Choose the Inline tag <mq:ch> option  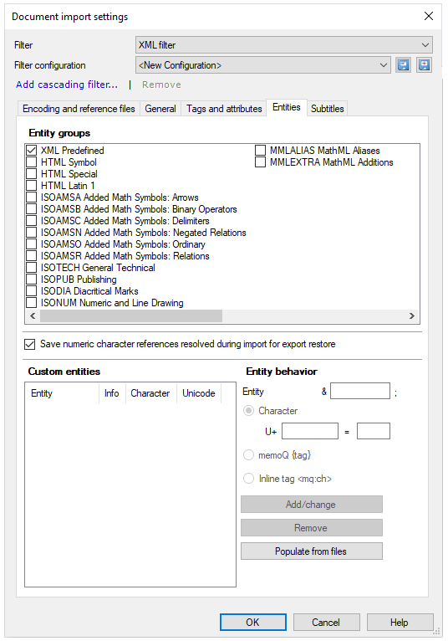[x=248, y=479]
